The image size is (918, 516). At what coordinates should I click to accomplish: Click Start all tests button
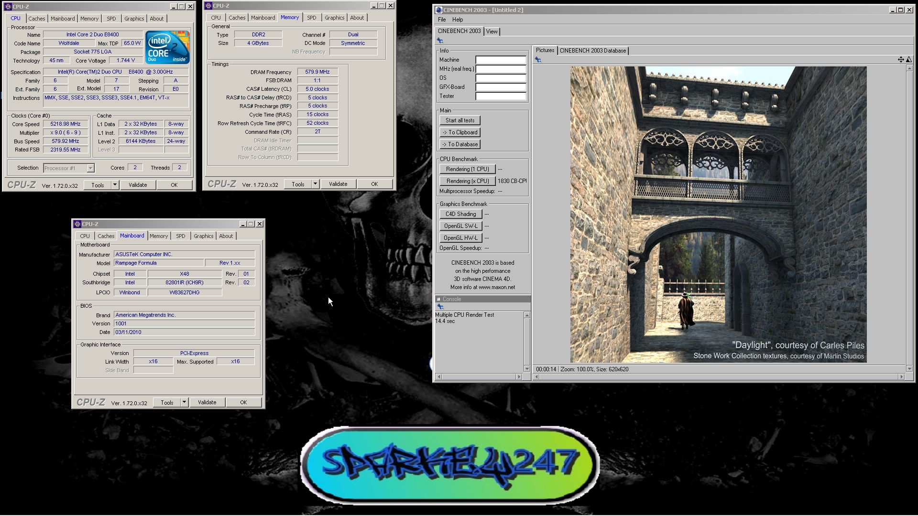tap(460, 120)
